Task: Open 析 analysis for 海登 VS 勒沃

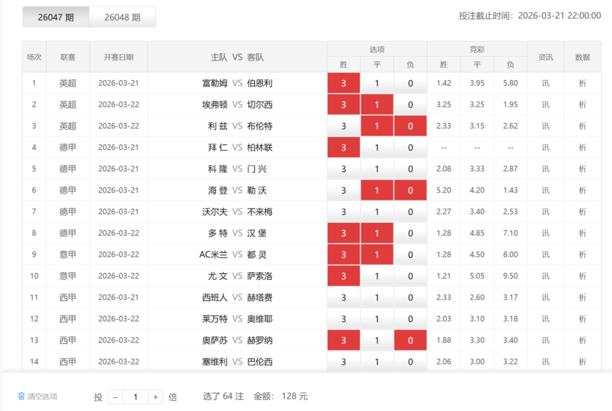Action: click(582, 190)
